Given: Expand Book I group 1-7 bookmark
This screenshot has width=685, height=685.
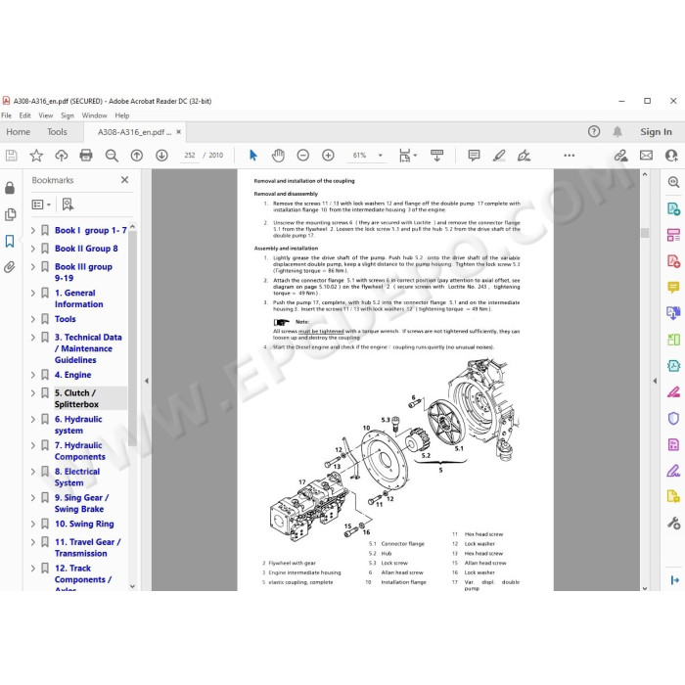Looking at the screenshot, I should pos(32,230).
